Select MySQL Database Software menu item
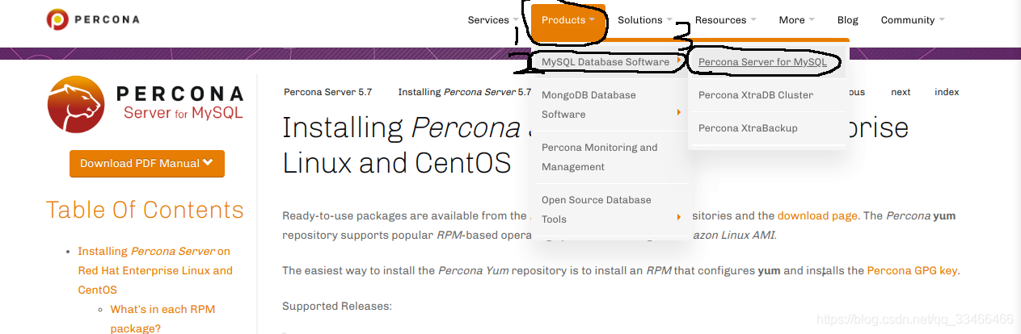The width and height of the screenshot is (1021, 334). click(x=611, y=62)
